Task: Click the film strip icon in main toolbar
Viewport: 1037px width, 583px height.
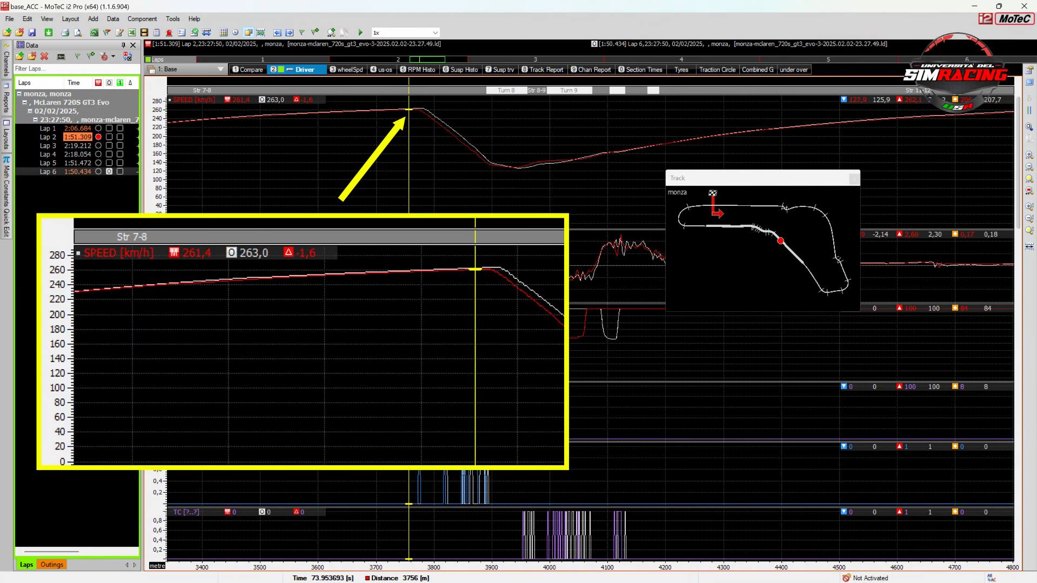Action: (144, 32)
